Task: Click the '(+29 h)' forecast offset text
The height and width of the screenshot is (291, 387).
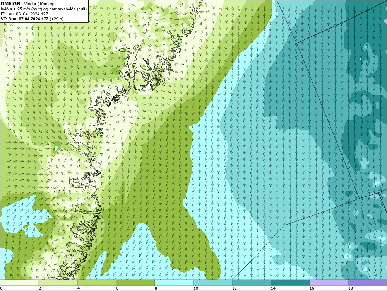Action: click(x=56, y=19)
